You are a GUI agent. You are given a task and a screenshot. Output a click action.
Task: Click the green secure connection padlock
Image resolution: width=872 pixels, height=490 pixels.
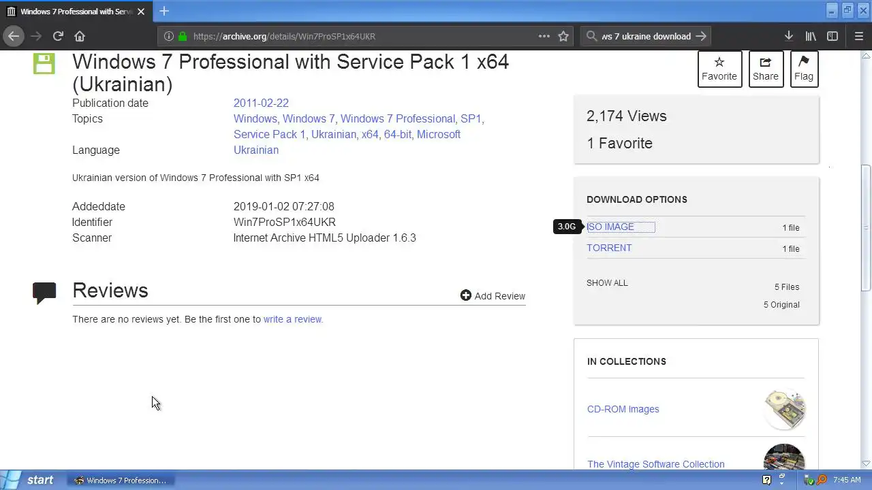coord(182,36)
